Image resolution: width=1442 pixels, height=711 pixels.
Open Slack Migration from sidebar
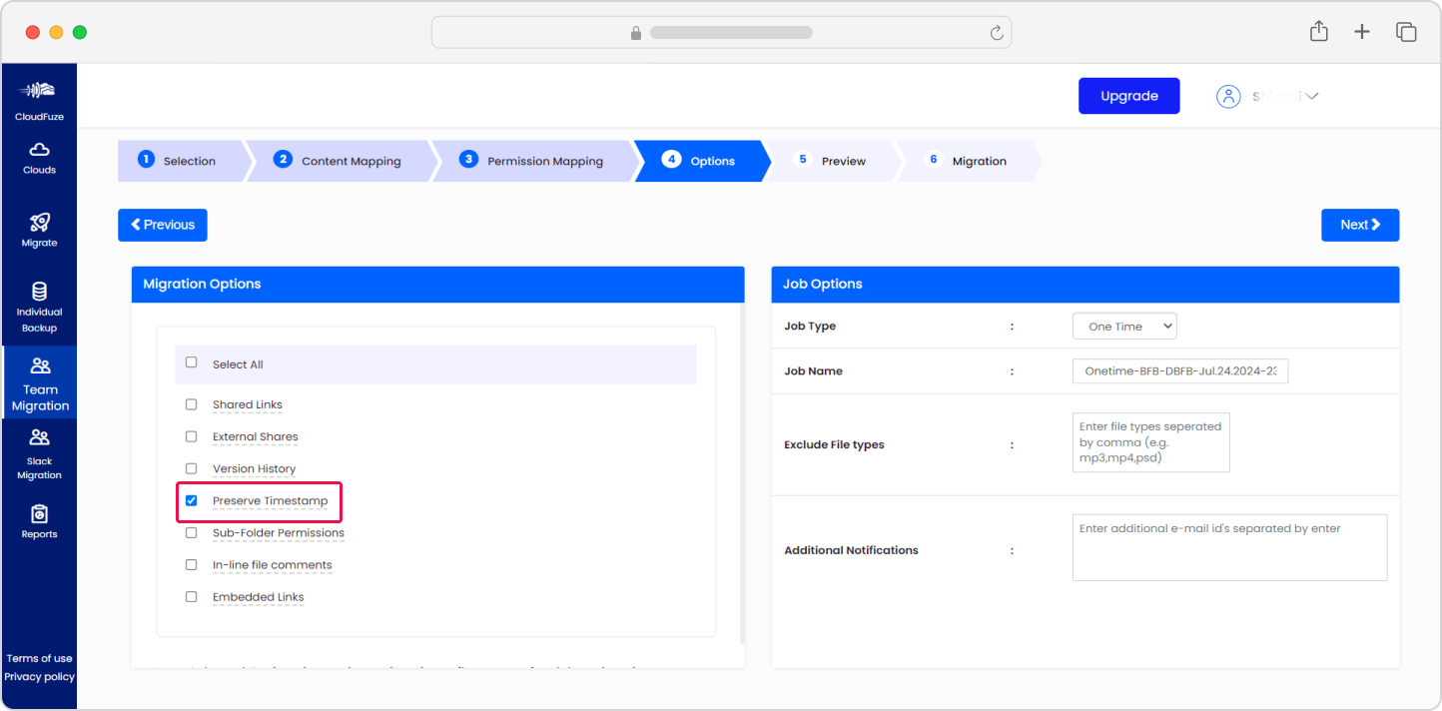[39, 437]
